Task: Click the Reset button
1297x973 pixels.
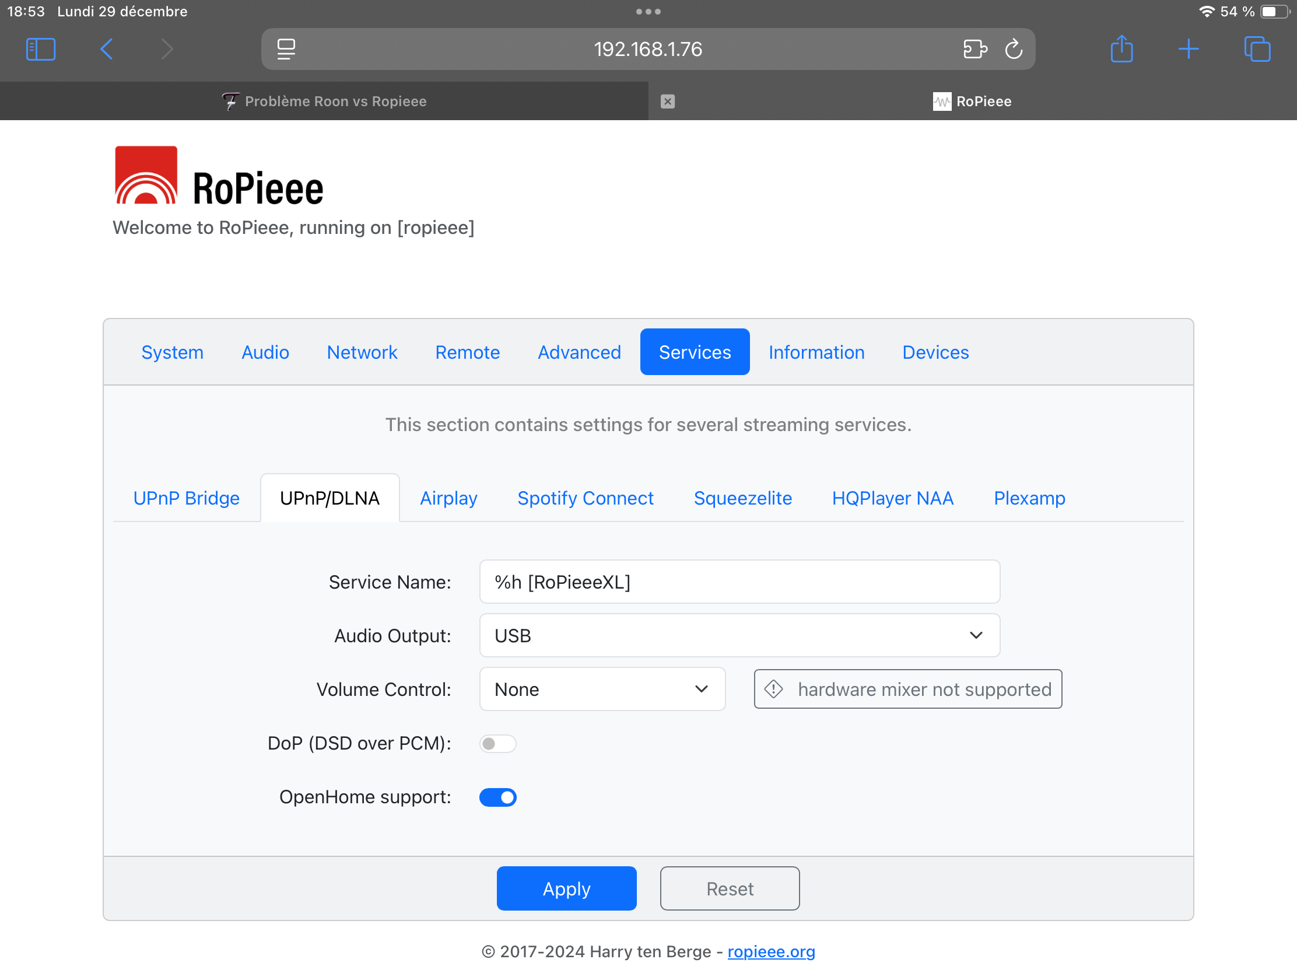Action: (x=730, y=888)
